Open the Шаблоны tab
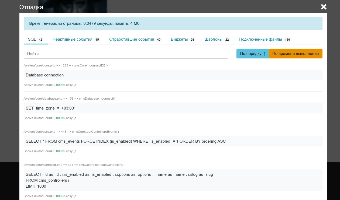The height and width of the screenshot is (200, 340). (213, 39)
